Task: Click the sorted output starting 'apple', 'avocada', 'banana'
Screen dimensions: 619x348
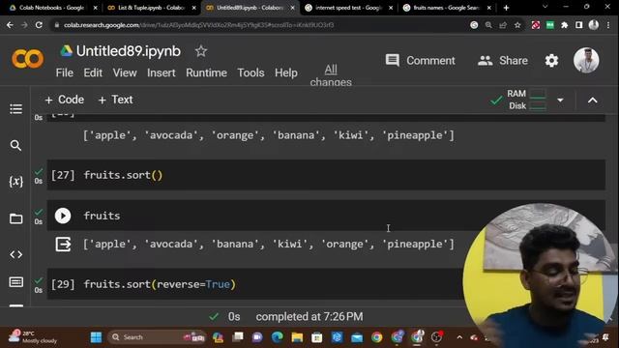Action: point(269,245)
